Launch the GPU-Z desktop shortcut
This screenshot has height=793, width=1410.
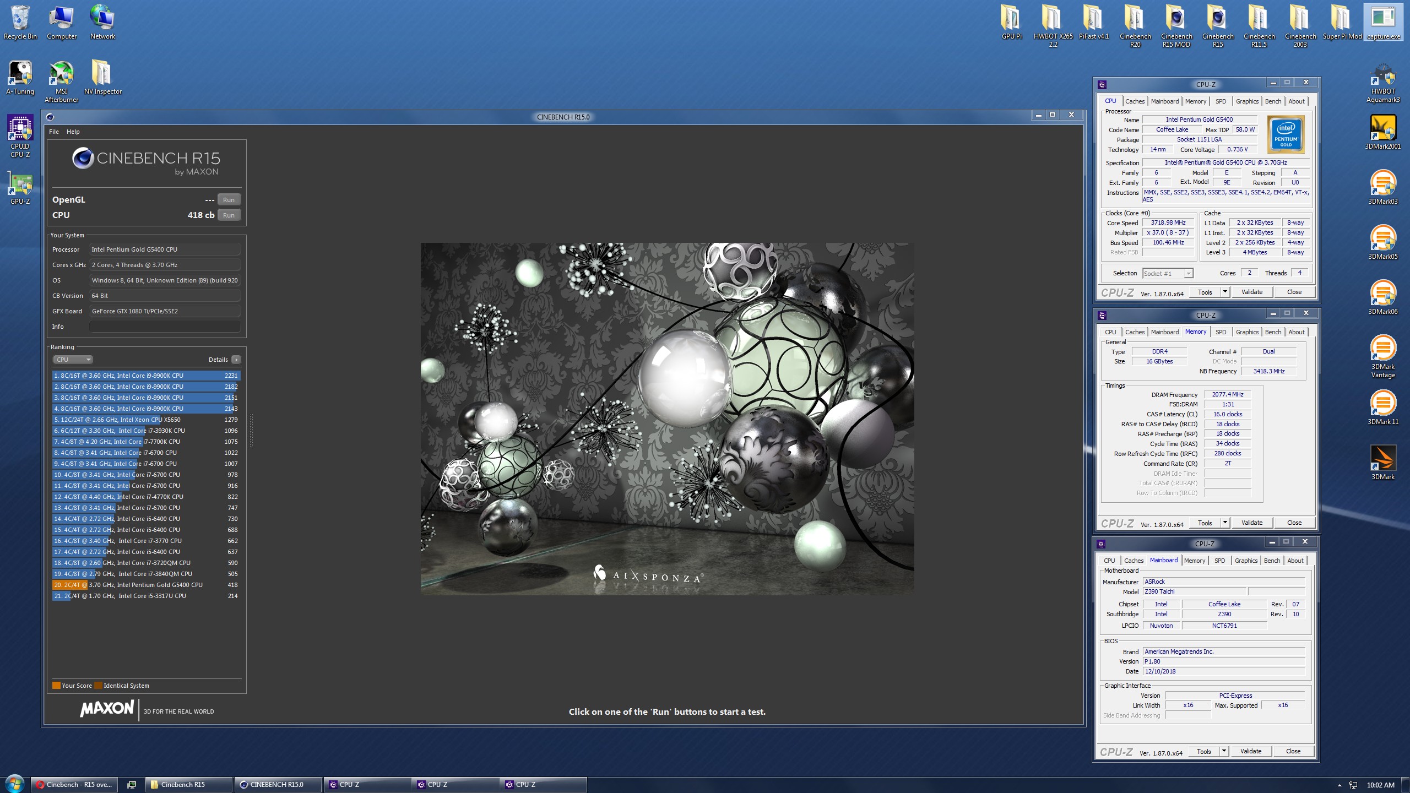click(x=20, y=188)
